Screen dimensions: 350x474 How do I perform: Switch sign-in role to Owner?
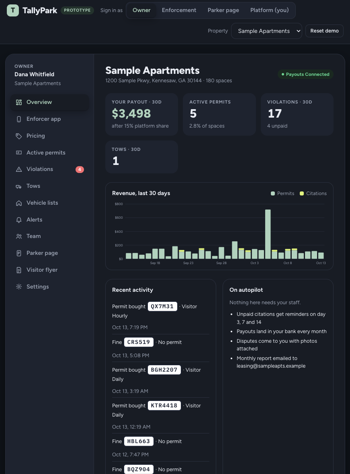tap(141, 10)
